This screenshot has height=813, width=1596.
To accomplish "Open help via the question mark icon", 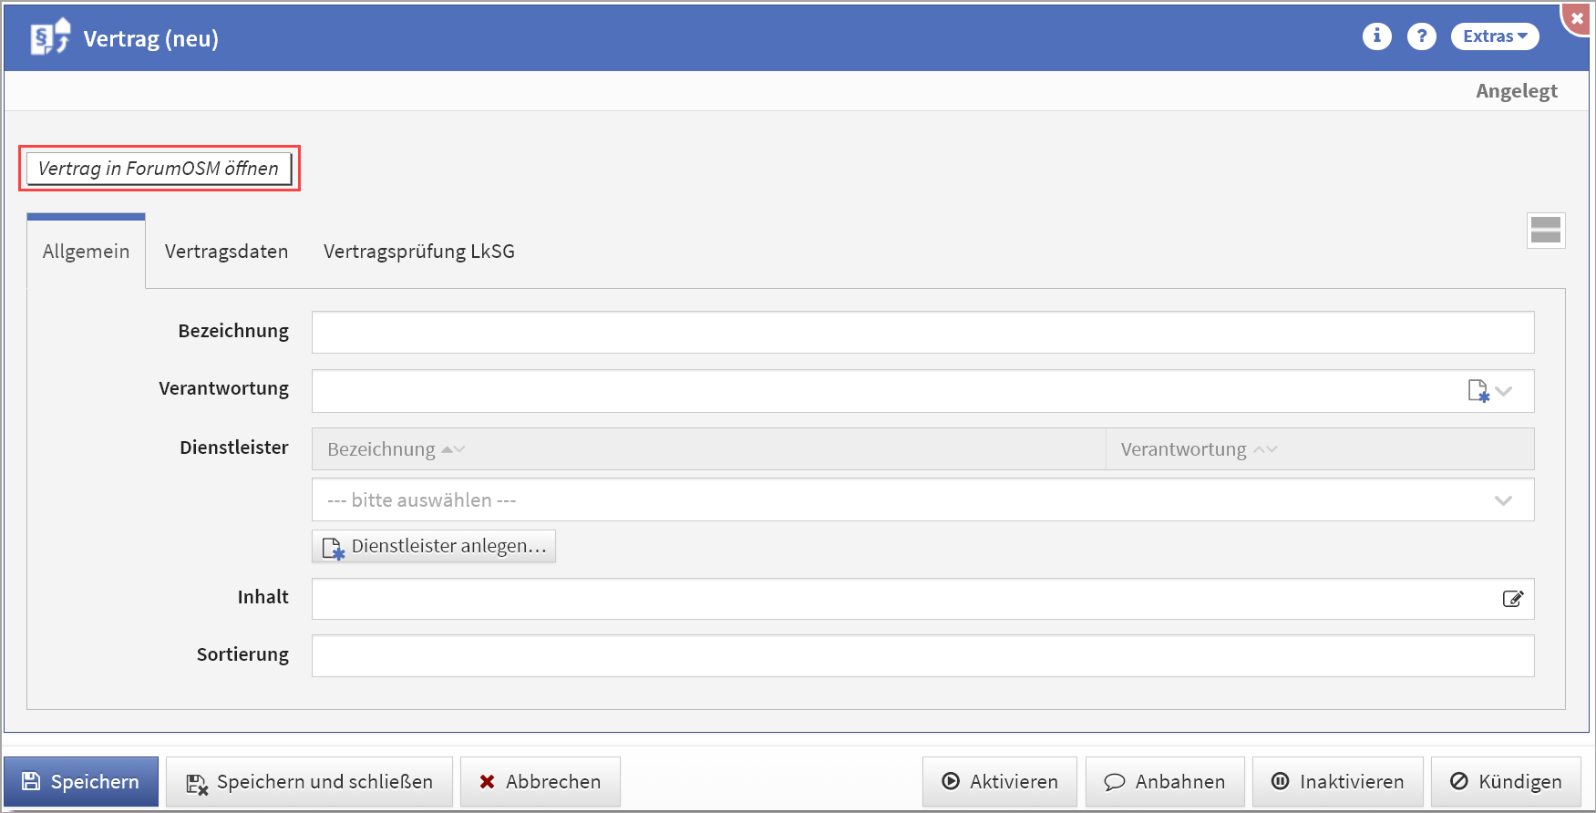I will point(1421,36).
